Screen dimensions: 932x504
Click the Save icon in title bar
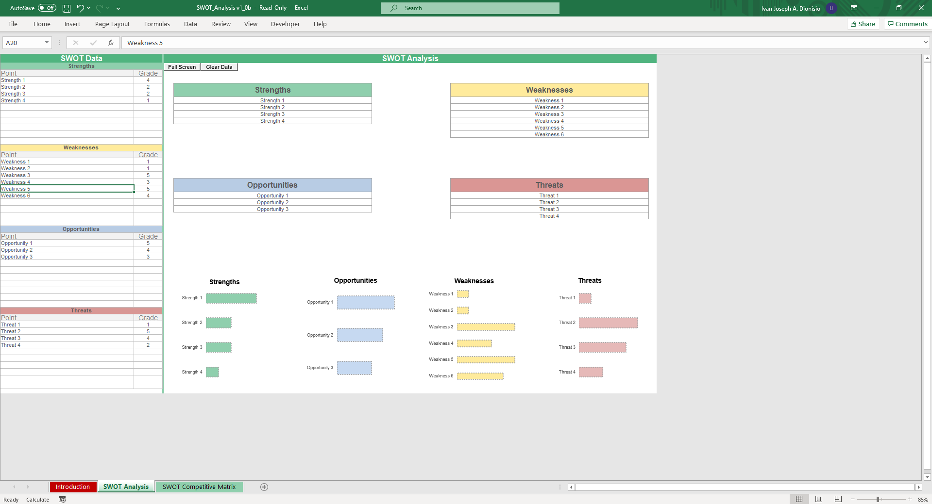[x=67, y=8]
